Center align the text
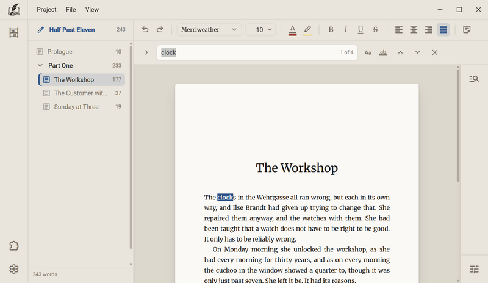 click(x=414, y=29)
